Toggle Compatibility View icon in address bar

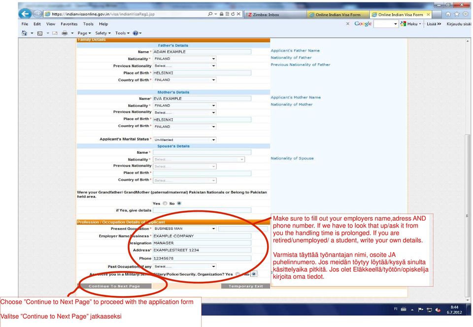[x=227, y=14]
